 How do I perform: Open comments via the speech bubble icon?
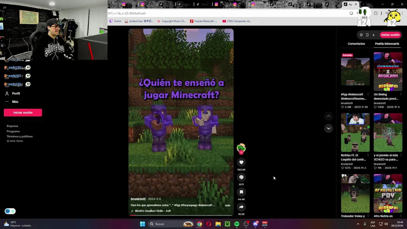241,177
